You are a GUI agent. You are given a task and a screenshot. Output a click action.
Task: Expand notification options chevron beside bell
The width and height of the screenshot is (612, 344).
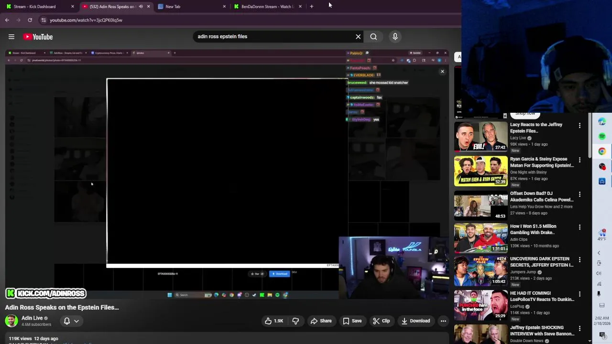pos(76,321)
